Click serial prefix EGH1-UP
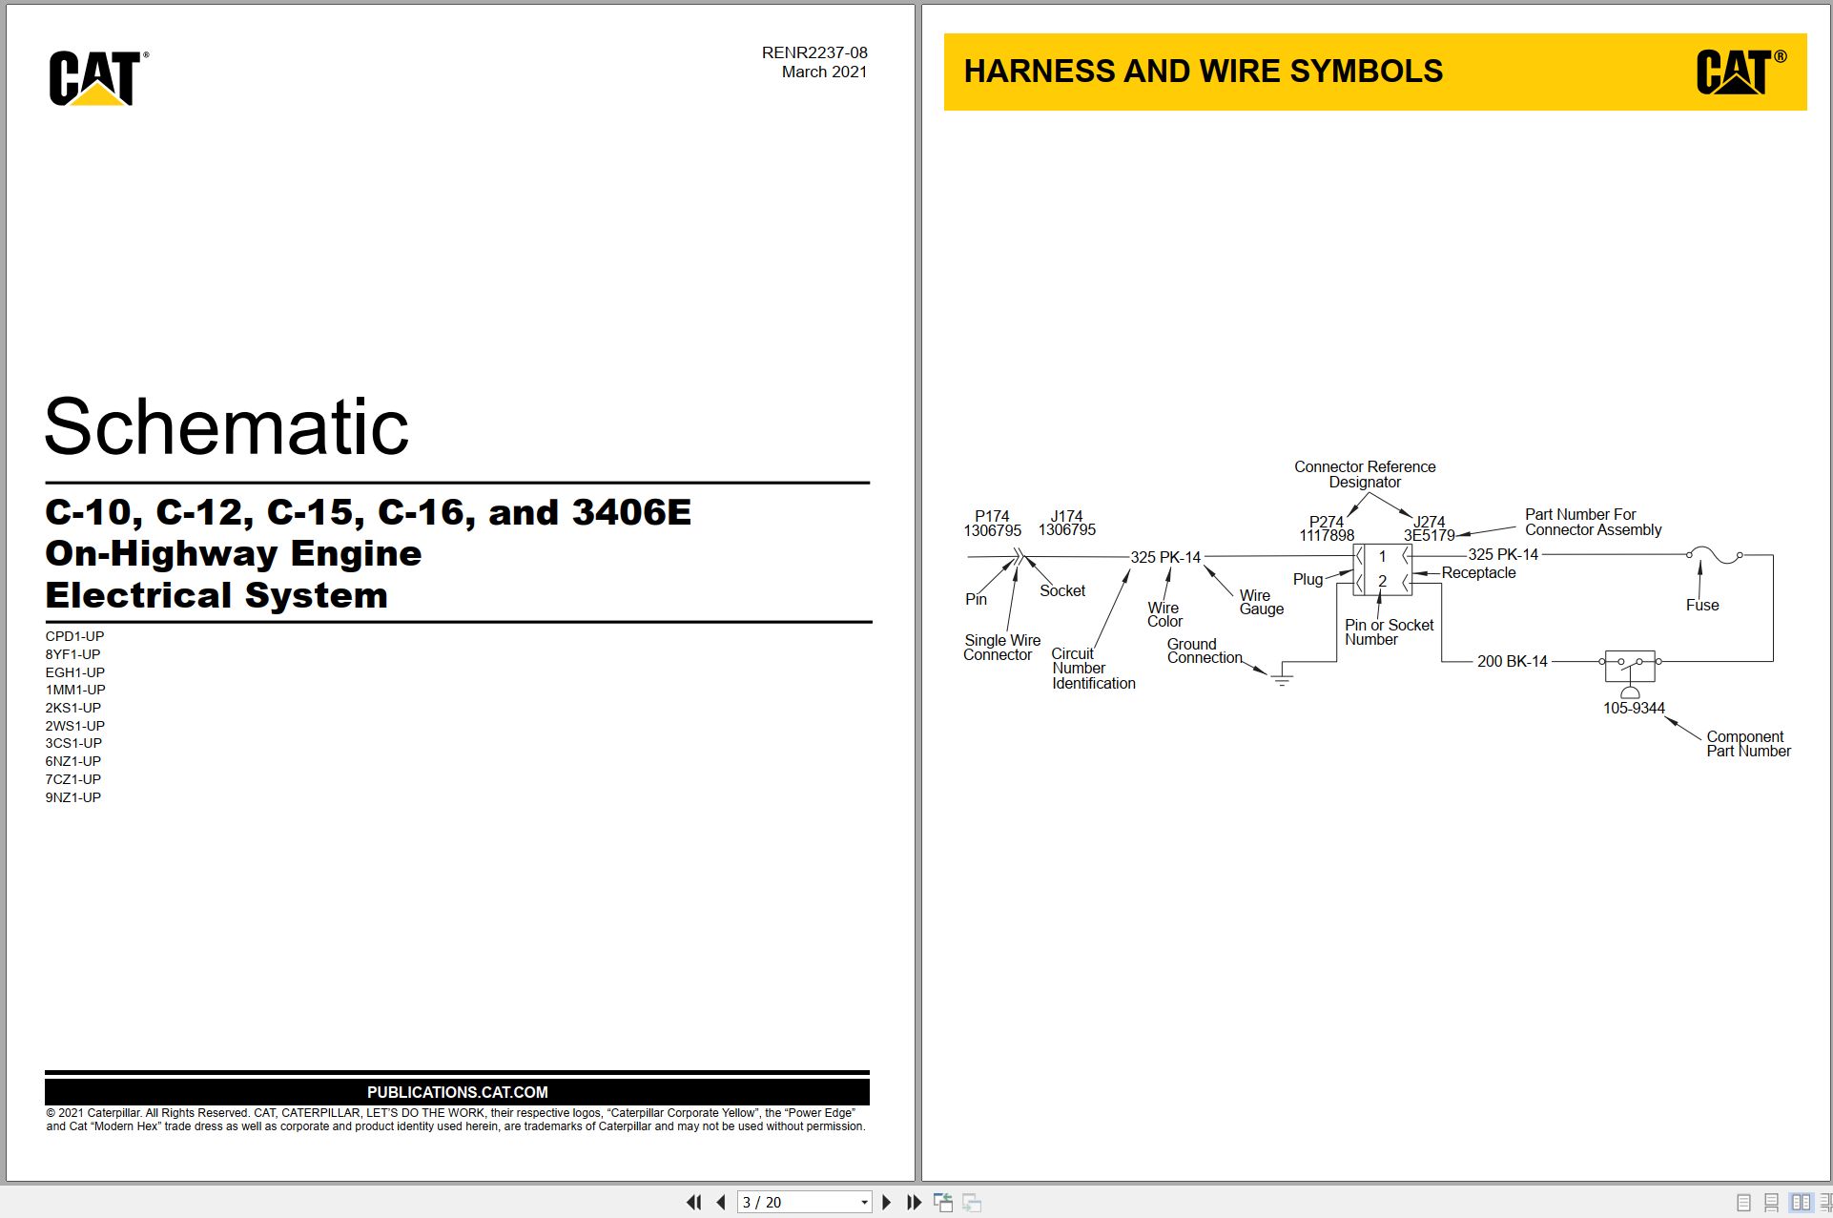 point(74,672)
